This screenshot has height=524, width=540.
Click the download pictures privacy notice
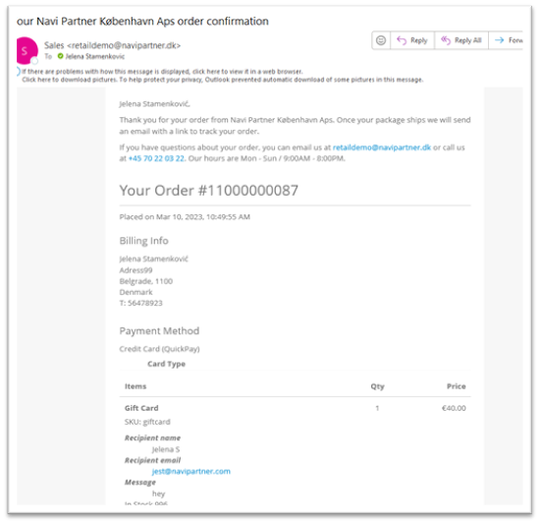point(223,80)
